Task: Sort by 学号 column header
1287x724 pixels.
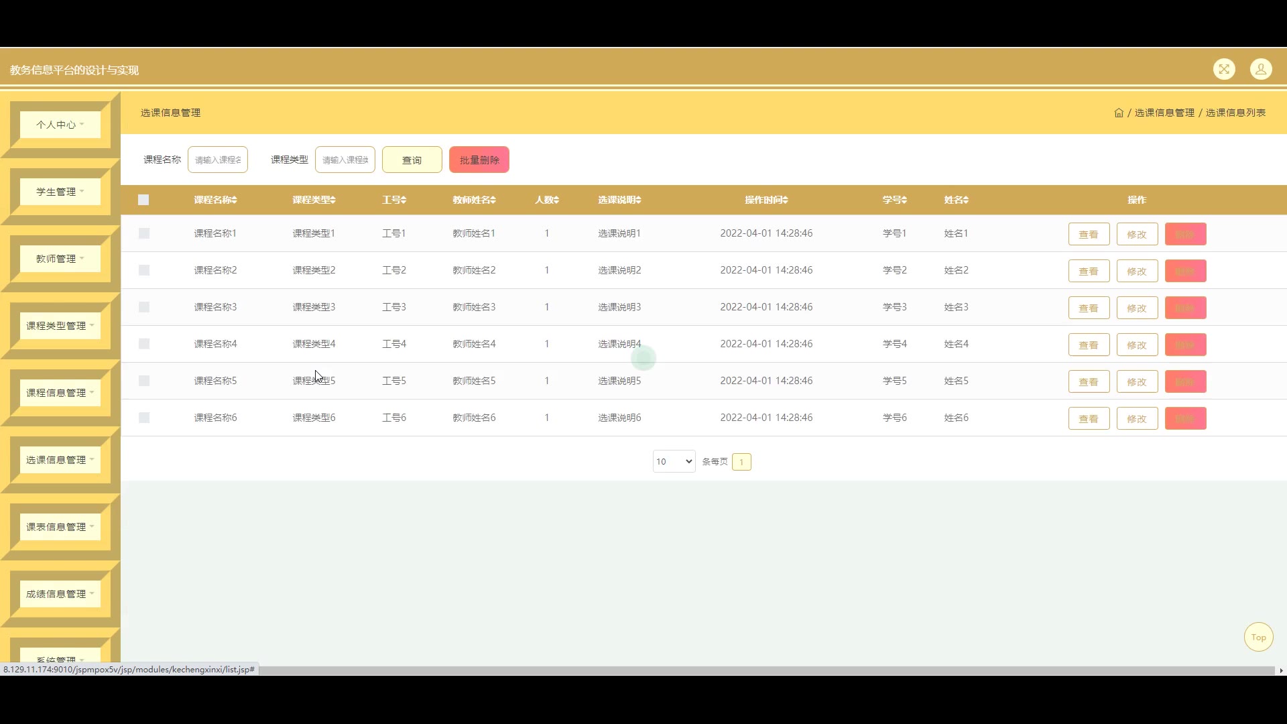Action: tap(895, 200)
